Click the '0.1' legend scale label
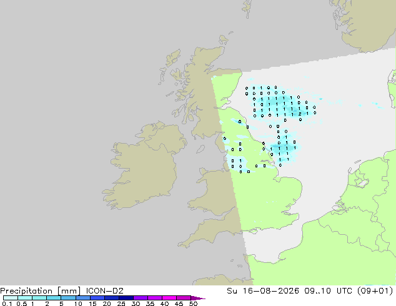The height and width of the screenshot is (306, 396). pyautogui.click(x=7, y=304)
